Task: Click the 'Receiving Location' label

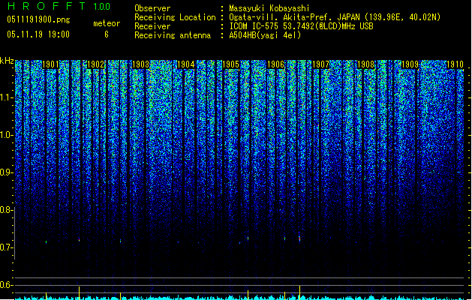Action: (x=175, y=17)
